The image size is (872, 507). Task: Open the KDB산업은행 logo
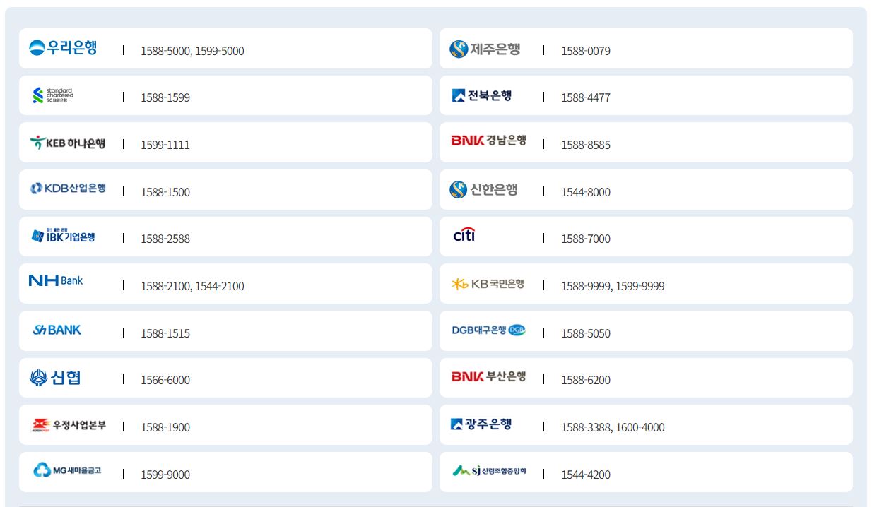(x=68, y=189)
